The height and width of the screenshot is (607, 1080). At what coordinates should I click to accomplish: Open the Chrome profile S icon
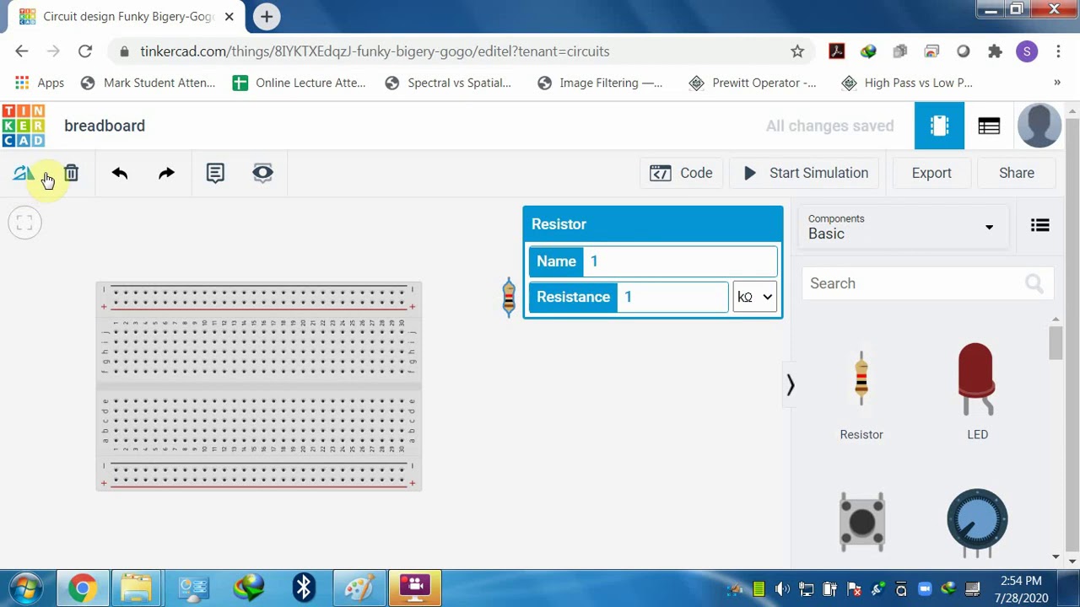tap(1027, 51)
